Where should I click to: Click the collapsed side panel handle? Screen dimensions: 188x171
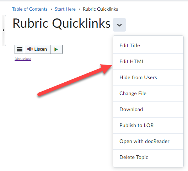pyautogui.click(x=4, y=31)
